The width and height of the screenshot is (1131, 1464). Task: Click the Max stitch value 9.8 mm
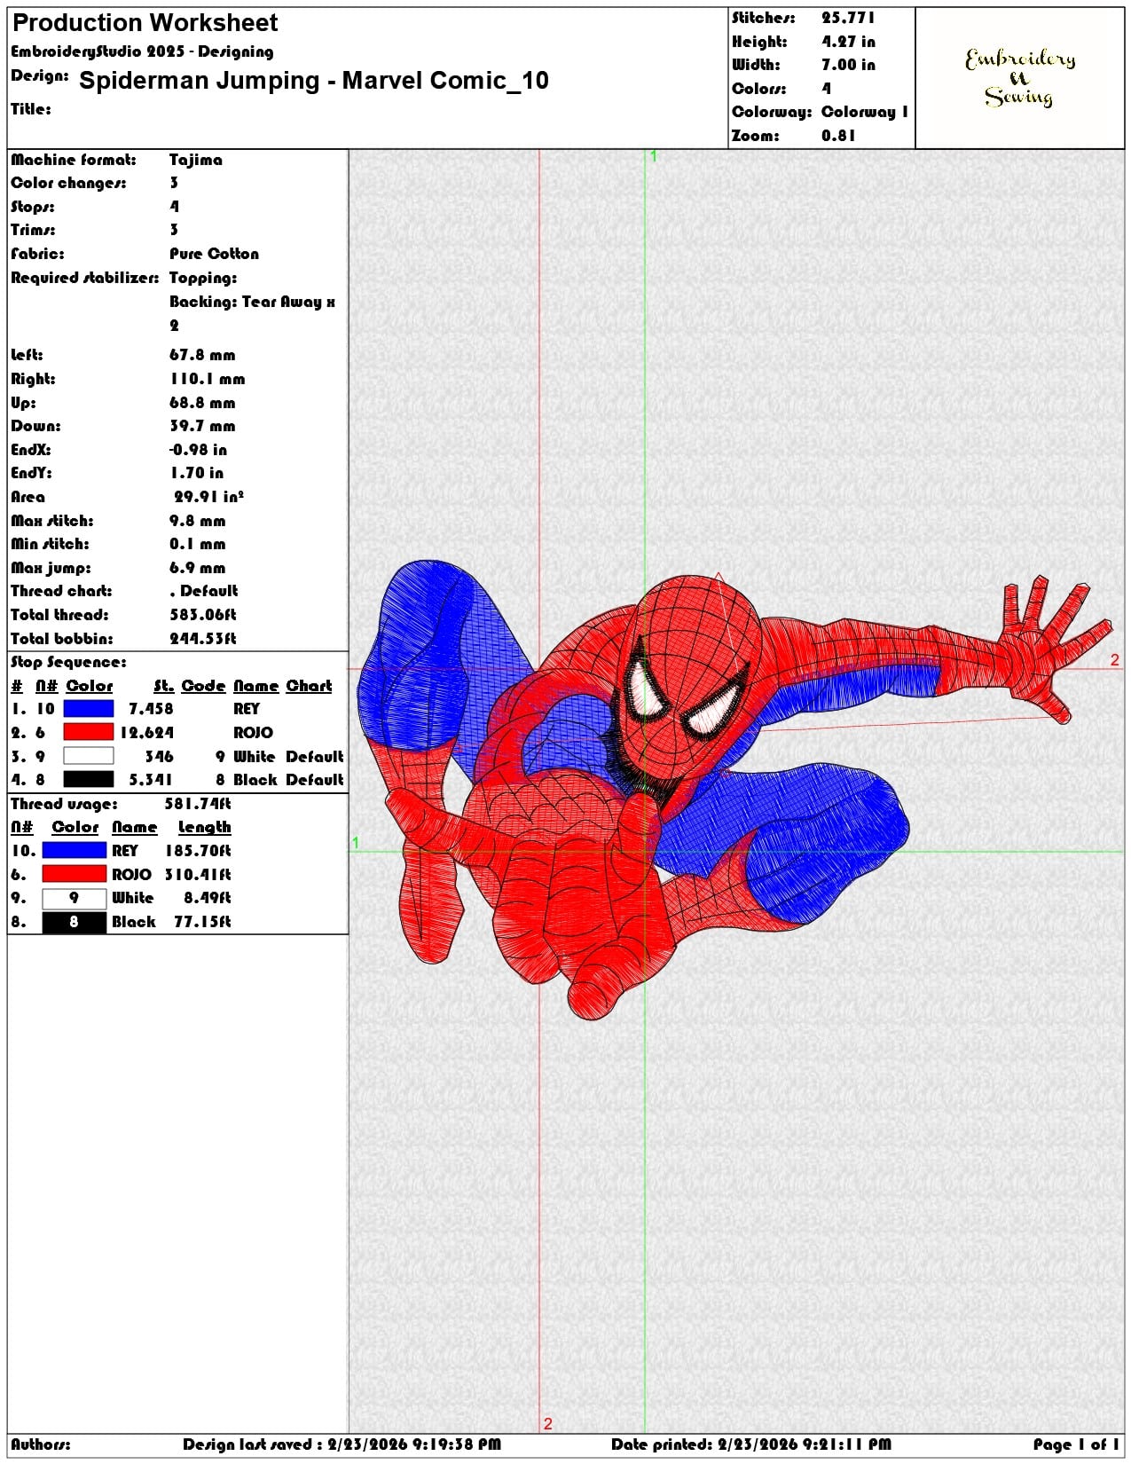click(x=197, y=521)
